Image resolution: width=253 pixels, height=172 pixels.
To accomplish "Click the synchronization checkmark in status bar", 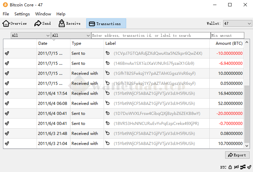I will pos(249,167).
